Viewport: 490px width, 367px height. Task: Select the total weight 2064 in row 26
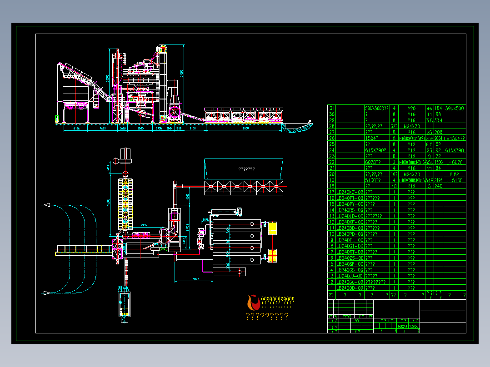point(439,139)
